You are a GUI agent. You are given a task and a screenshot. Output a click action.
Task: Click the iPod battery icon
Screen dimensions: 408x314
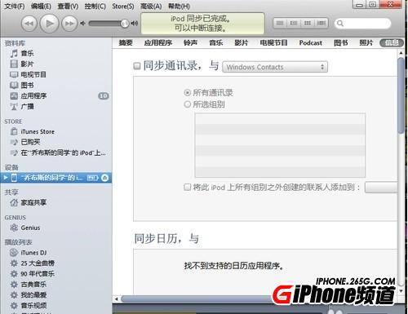tap(92, 178)
